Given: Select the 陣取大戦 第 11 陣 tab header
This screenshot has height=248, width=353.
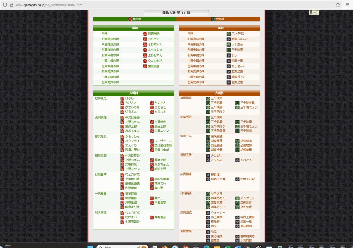Looking at the screenshot, I should click(x=176, y=13).
